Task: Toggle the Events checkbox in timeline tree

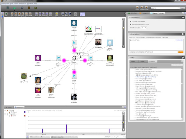Action: click(x=7, y=110)
